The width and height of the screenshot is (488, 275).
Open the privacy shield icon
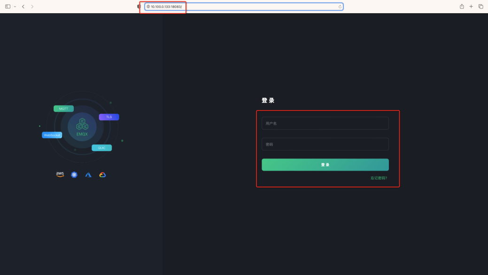[139, 7]
